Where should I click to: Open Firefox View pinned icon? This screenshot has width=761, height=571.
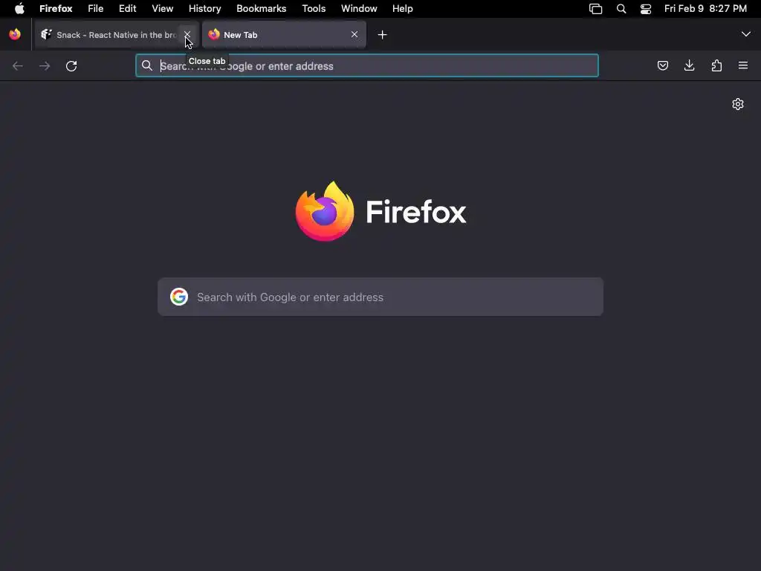coord(15,34)
